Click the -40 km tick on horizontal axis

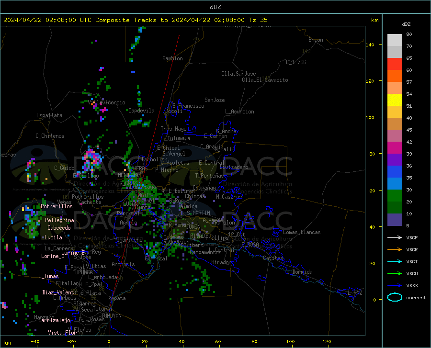[35, 342]
